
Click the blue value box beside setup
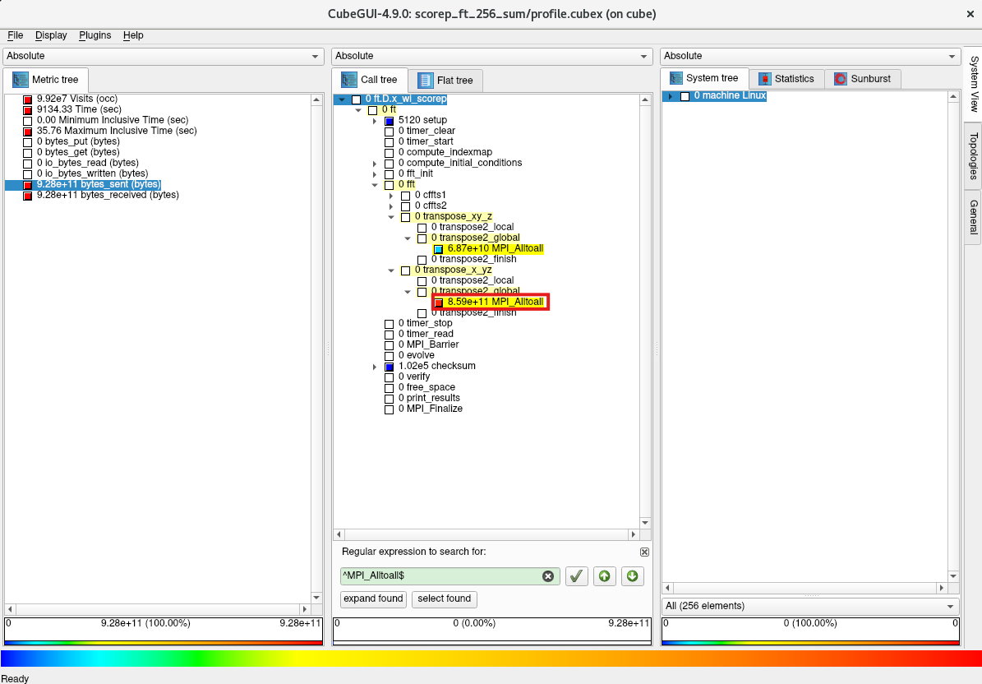[x=390, y=121]
